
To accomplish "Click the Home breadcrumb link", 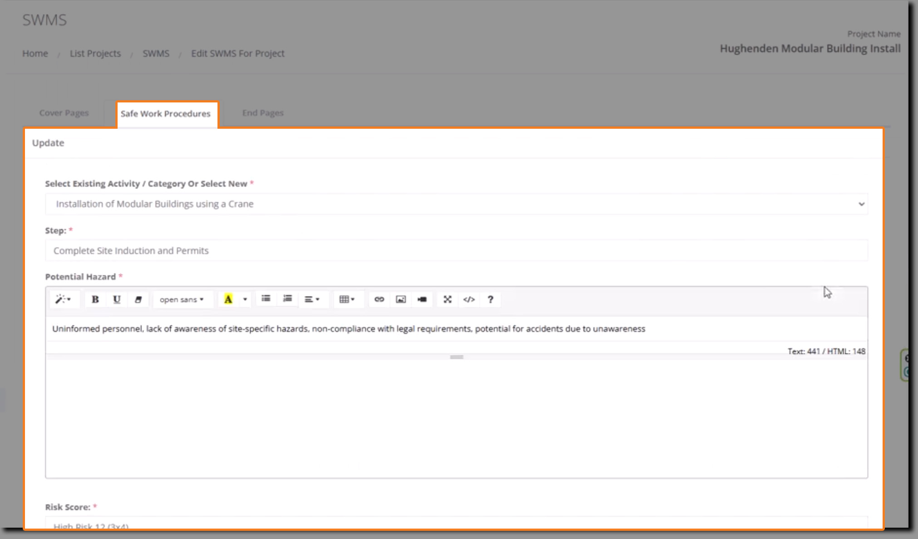I will pos(35,53).
